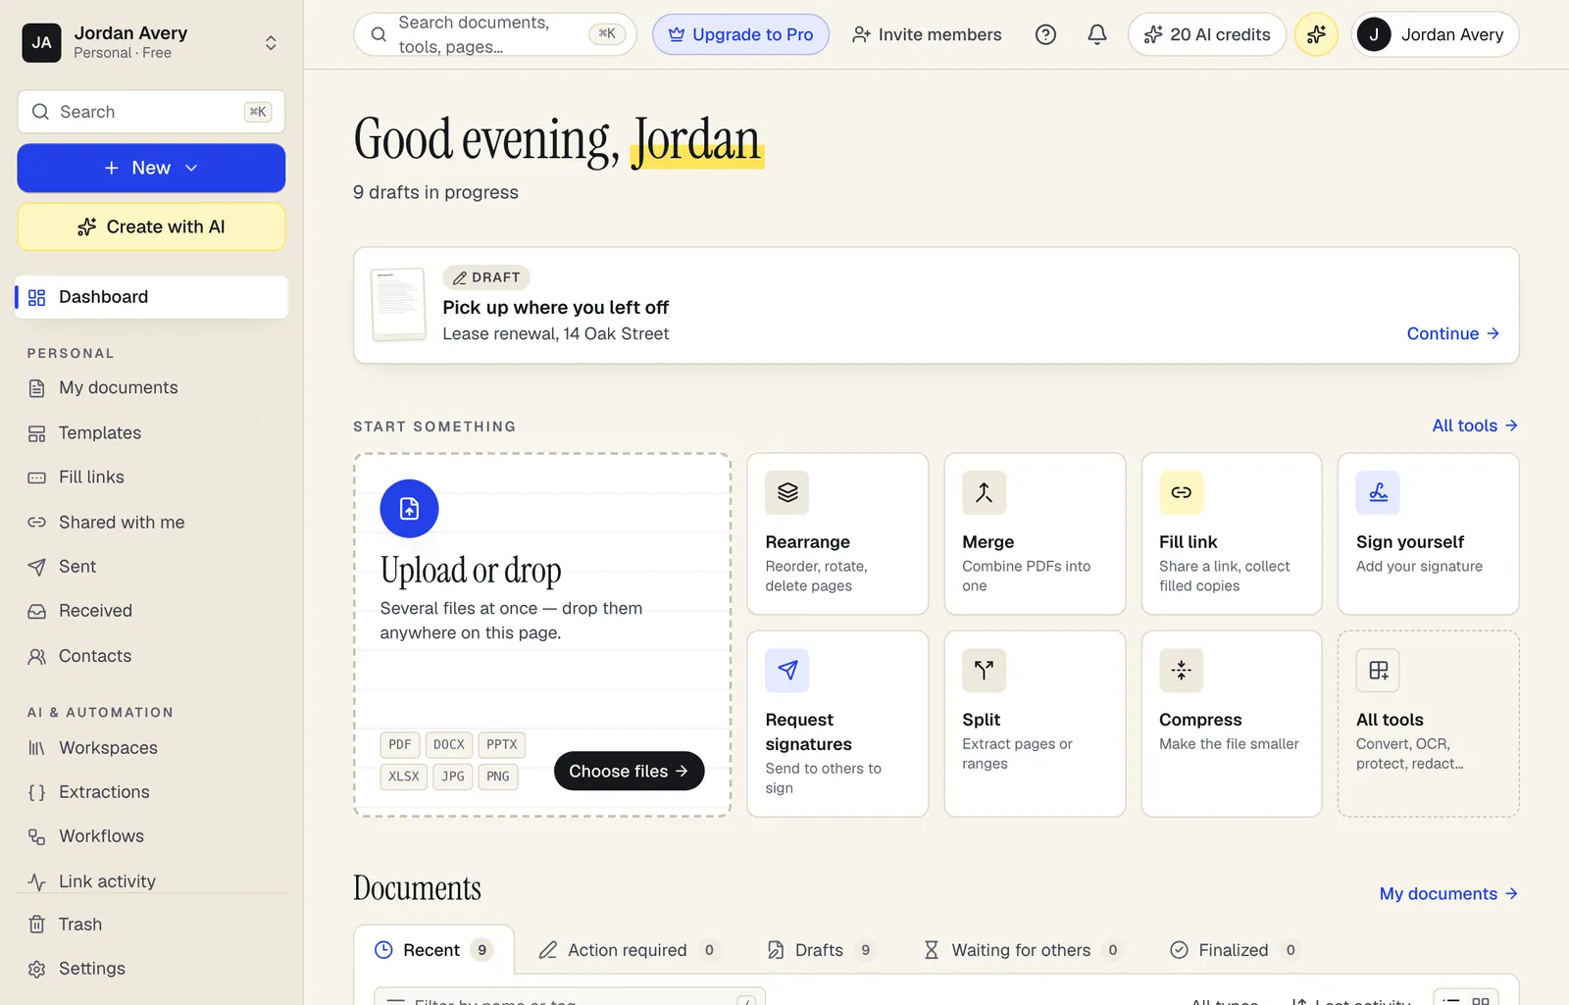Click Choose files button
The height and width of the screenshot is (1005, 1569).
pyautogui.click(x=629, y=772)
